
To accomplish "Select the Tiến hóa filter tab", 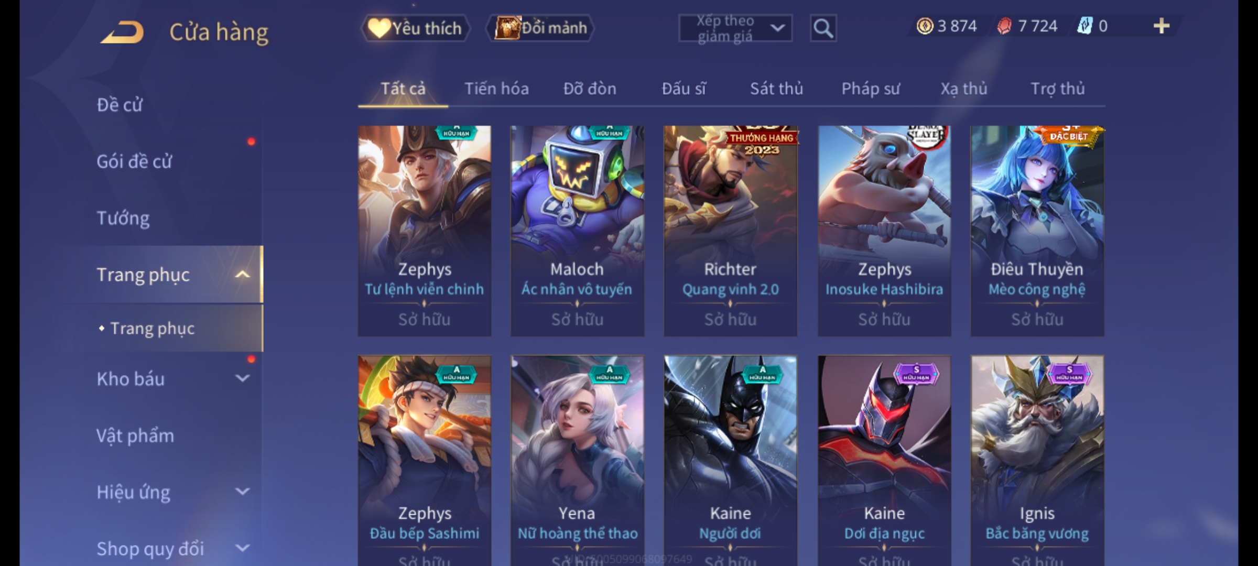I will pyautogui.click(x=496, y=89).
